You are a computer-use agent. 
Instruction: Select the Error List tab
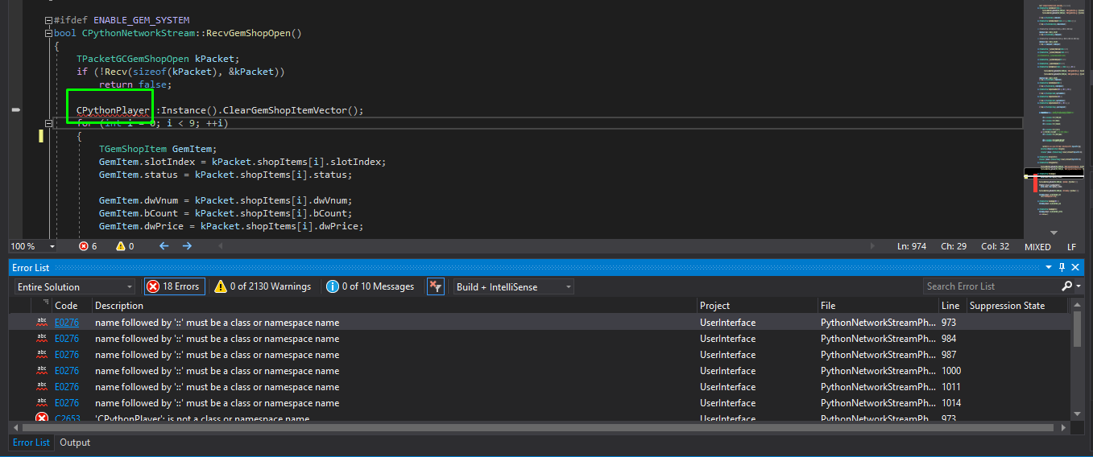pos(31,443)
